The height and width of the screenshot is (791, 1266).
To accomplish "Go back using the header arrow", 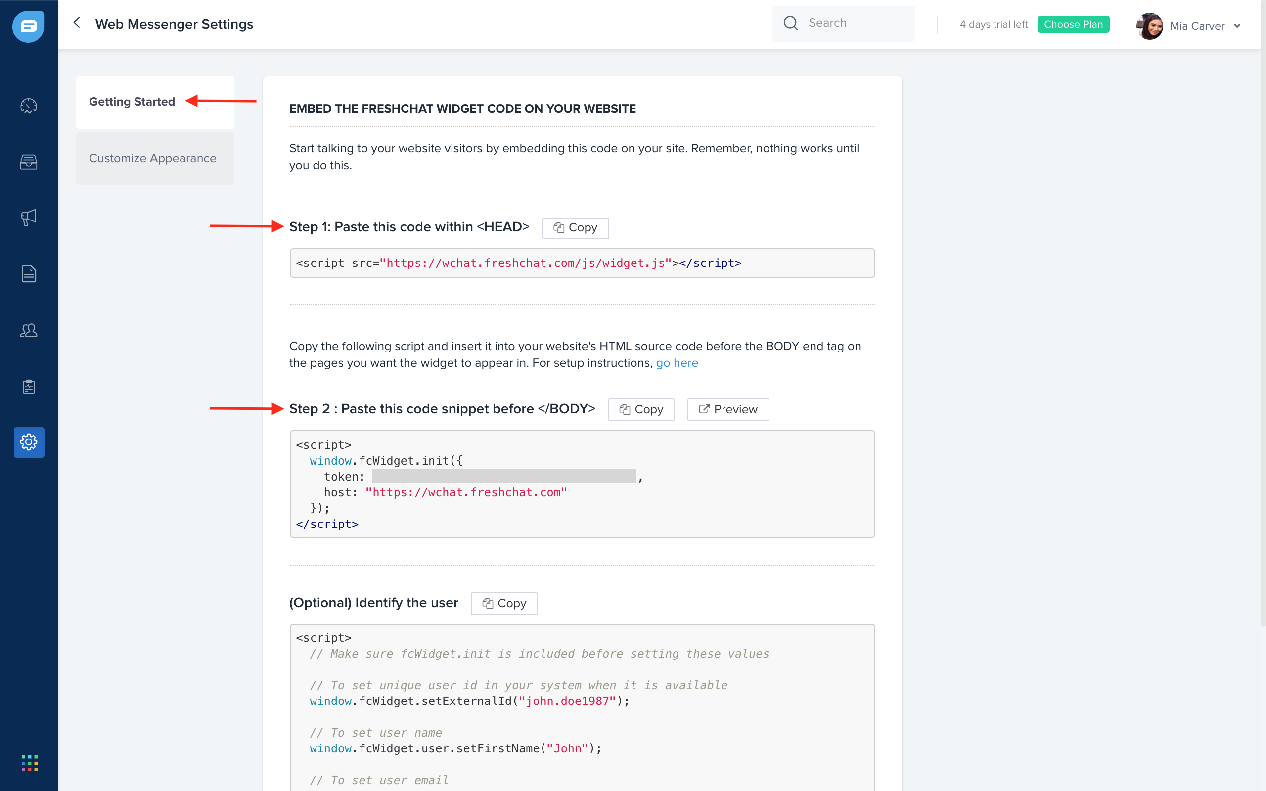I will pyautogui.click(x=77, y=23).
